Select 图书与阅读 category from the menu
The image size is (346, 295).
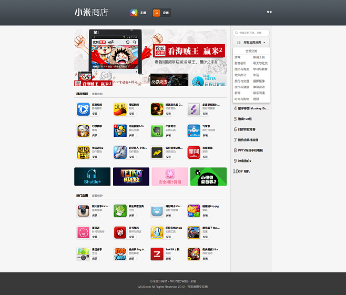pos(242,69)
